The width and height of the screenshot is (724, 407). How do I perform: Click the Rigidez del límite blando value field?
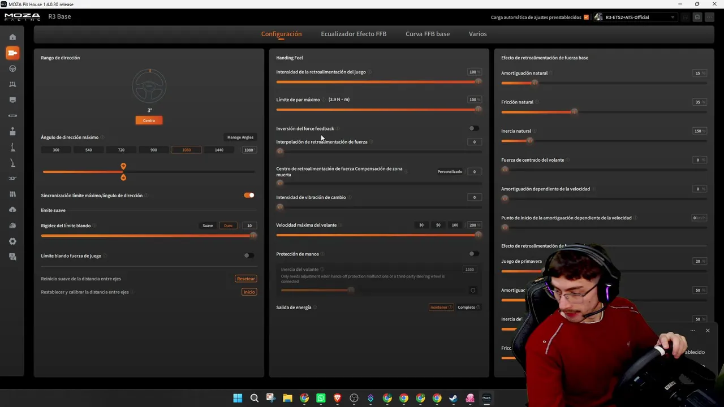click(249, 226)
